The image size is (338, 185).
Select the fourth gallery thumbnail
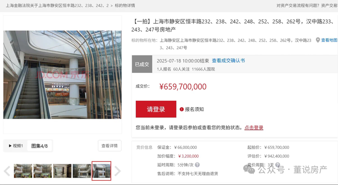coord(82,171)
